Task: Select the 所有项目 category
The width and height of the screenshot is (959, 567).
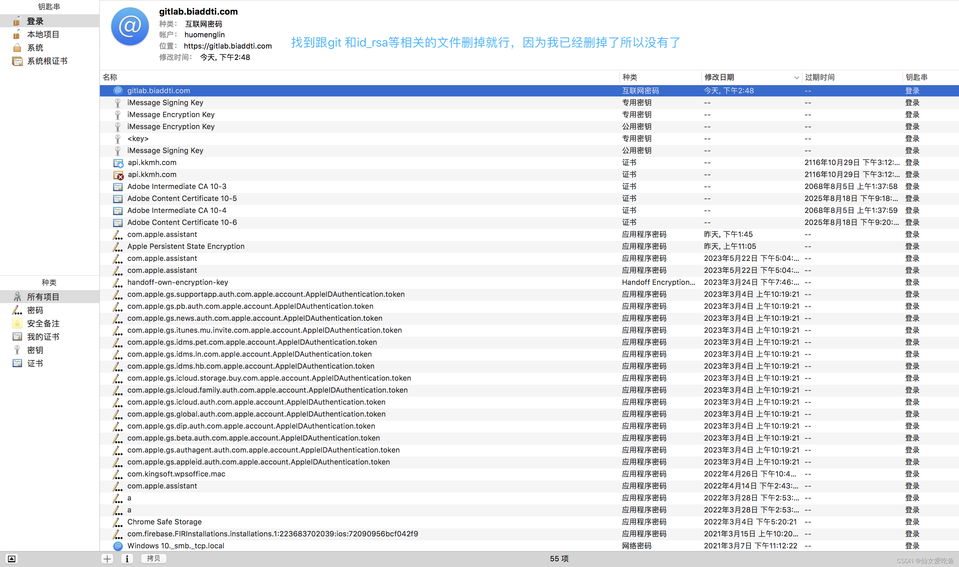Action: tap(50, 297)
